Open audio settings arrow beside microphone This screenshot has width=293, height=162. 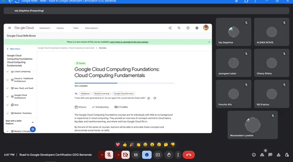pos(102,155)
